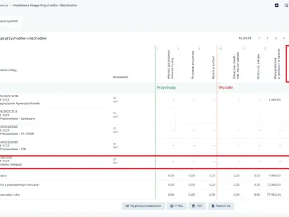Click the początku roku summary label

(10, 194)
